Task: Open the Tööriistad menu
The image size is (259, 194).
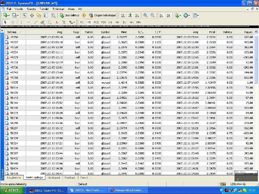Action: 58,9
